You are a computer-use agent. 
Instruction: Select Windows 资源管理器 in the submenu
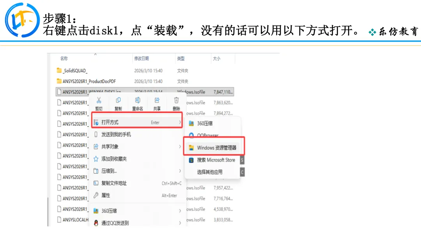point(214,148)
